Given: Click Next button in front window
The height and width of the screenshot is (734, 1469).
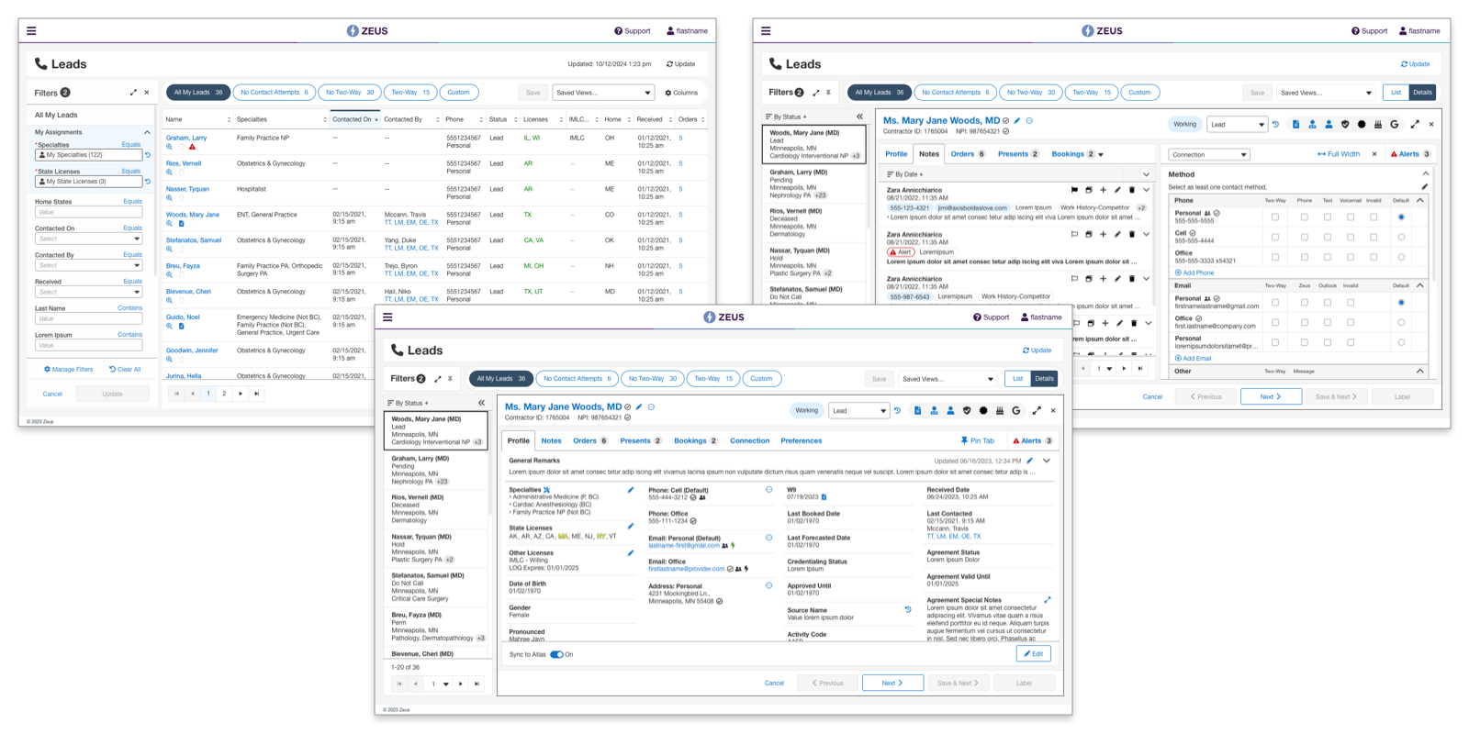Looking at the screenshot, I should [x=892, y=684].
